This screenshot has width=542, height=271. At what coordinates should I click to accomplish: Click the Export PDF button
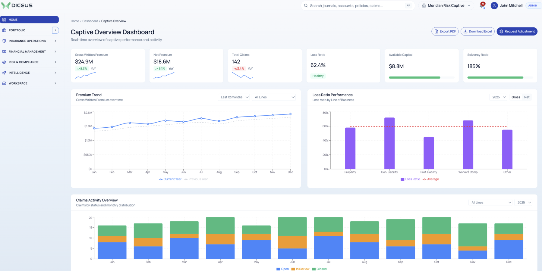click(x=445, y=31)
